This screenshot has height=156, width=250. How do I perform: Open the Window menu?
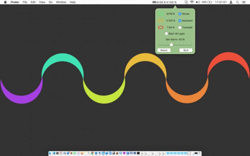tap(61, 2)
